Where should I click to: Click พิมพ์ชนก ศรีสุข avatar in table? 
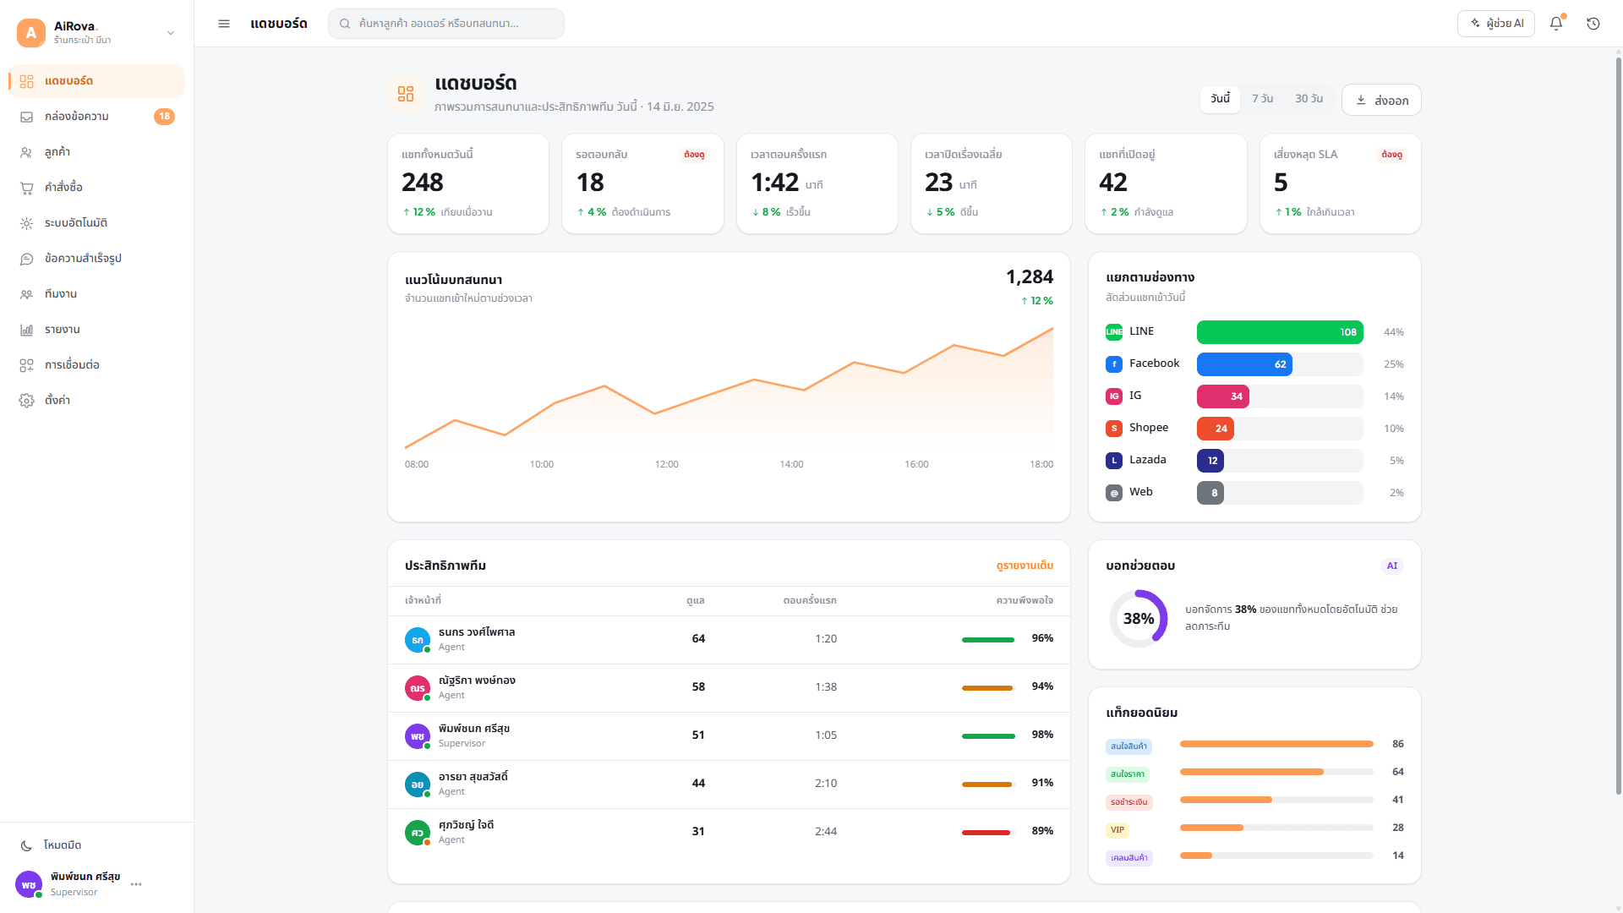point(418,736)
